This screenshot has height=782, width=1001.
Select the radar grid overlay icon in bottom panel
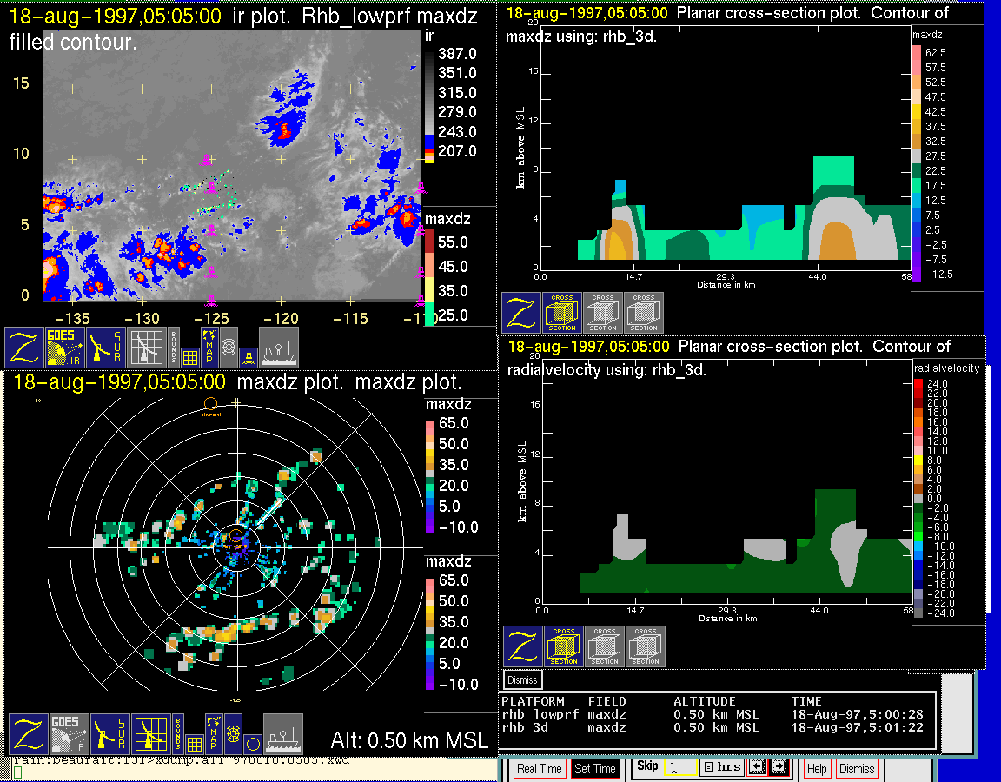pos(149,733)
